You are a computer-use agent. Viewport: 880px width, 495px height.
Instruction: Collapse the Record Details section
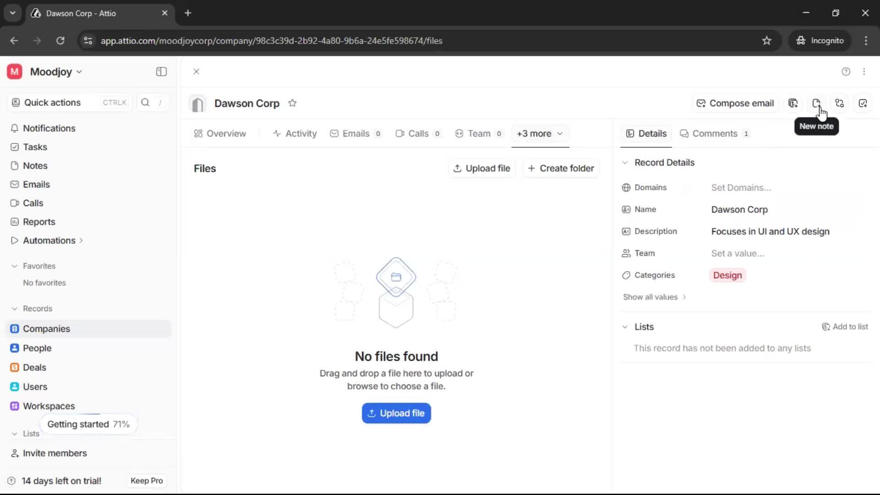625,162
